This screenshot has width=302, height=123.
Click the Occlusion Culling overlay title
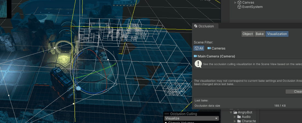(x=183, y=114)
